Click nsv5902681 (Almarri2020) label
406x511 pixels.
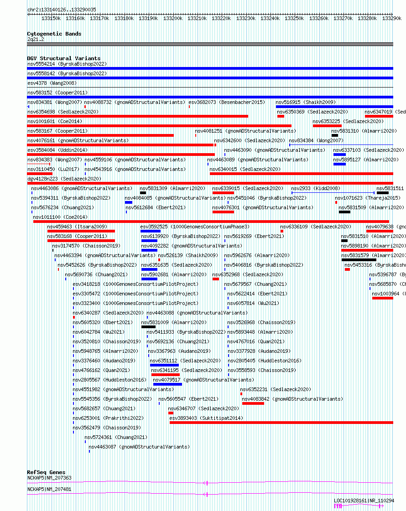[174, 275]
